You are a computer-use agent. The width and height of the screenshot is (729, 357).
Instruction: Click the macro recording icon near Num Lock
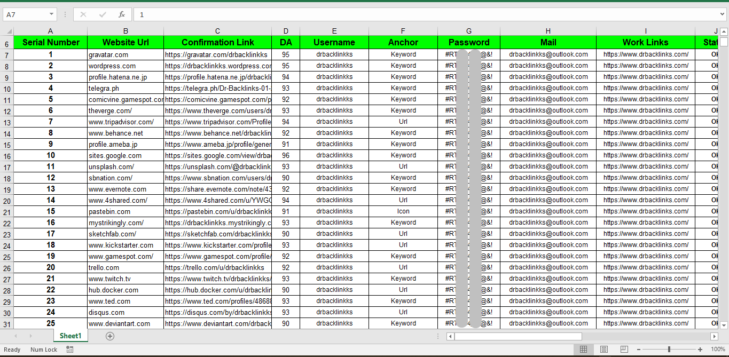pyautogui.click(x=69, y=350)
